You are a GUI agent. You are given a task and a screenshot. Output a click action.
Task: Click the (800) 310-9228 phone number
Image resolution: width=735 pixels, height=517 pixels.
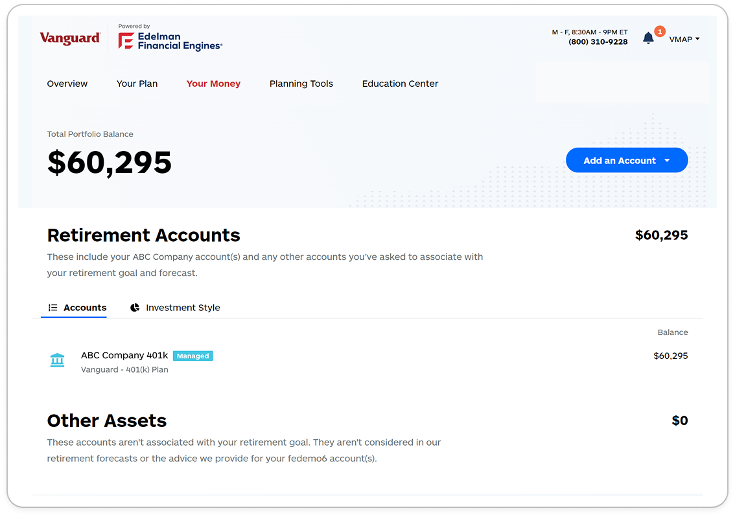(x=598, y=42)
